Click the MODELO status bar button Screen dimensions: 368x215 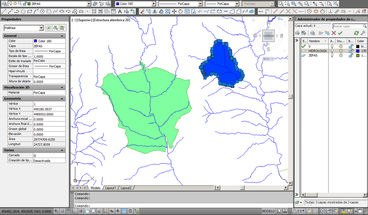click(x=268, y=211)
